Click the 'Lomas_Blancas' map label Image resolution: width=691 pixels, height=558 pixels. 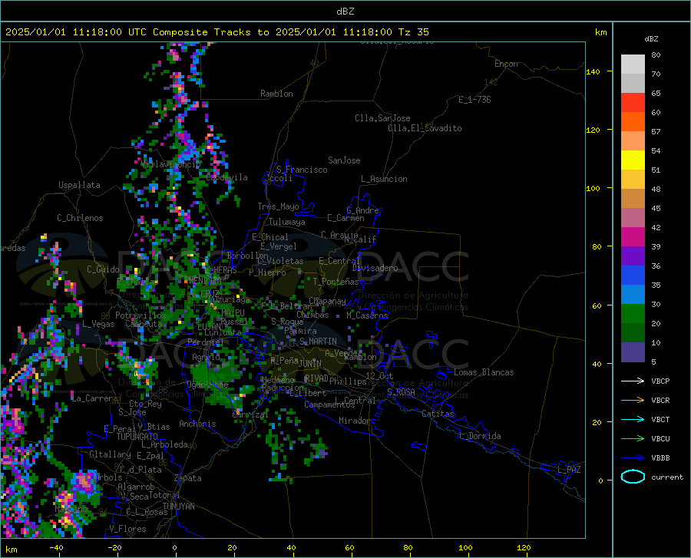pos(484,372)
